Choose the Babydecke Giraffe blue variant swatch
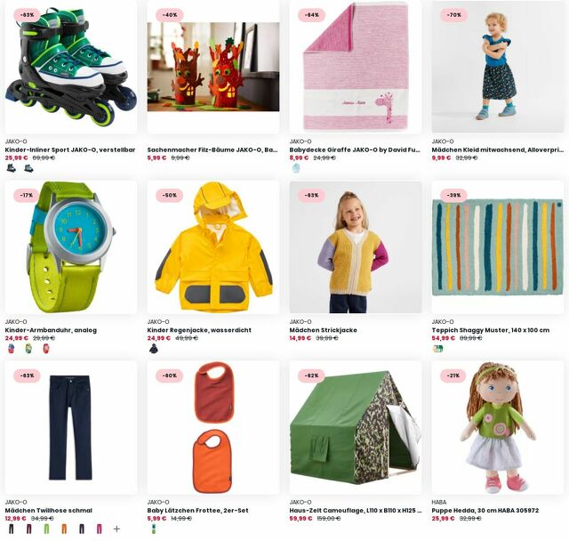Screen dimensions: 569x541 tap(296, 168)
